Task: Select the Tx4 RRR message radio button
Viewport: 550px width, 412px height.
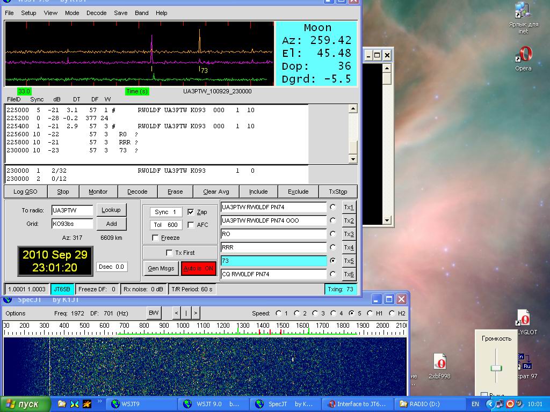Action: tap(333, 247)
